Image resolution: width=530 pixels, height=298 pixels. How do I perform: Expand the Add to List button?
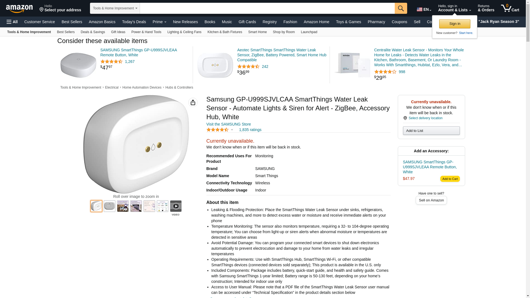point(431,131)
